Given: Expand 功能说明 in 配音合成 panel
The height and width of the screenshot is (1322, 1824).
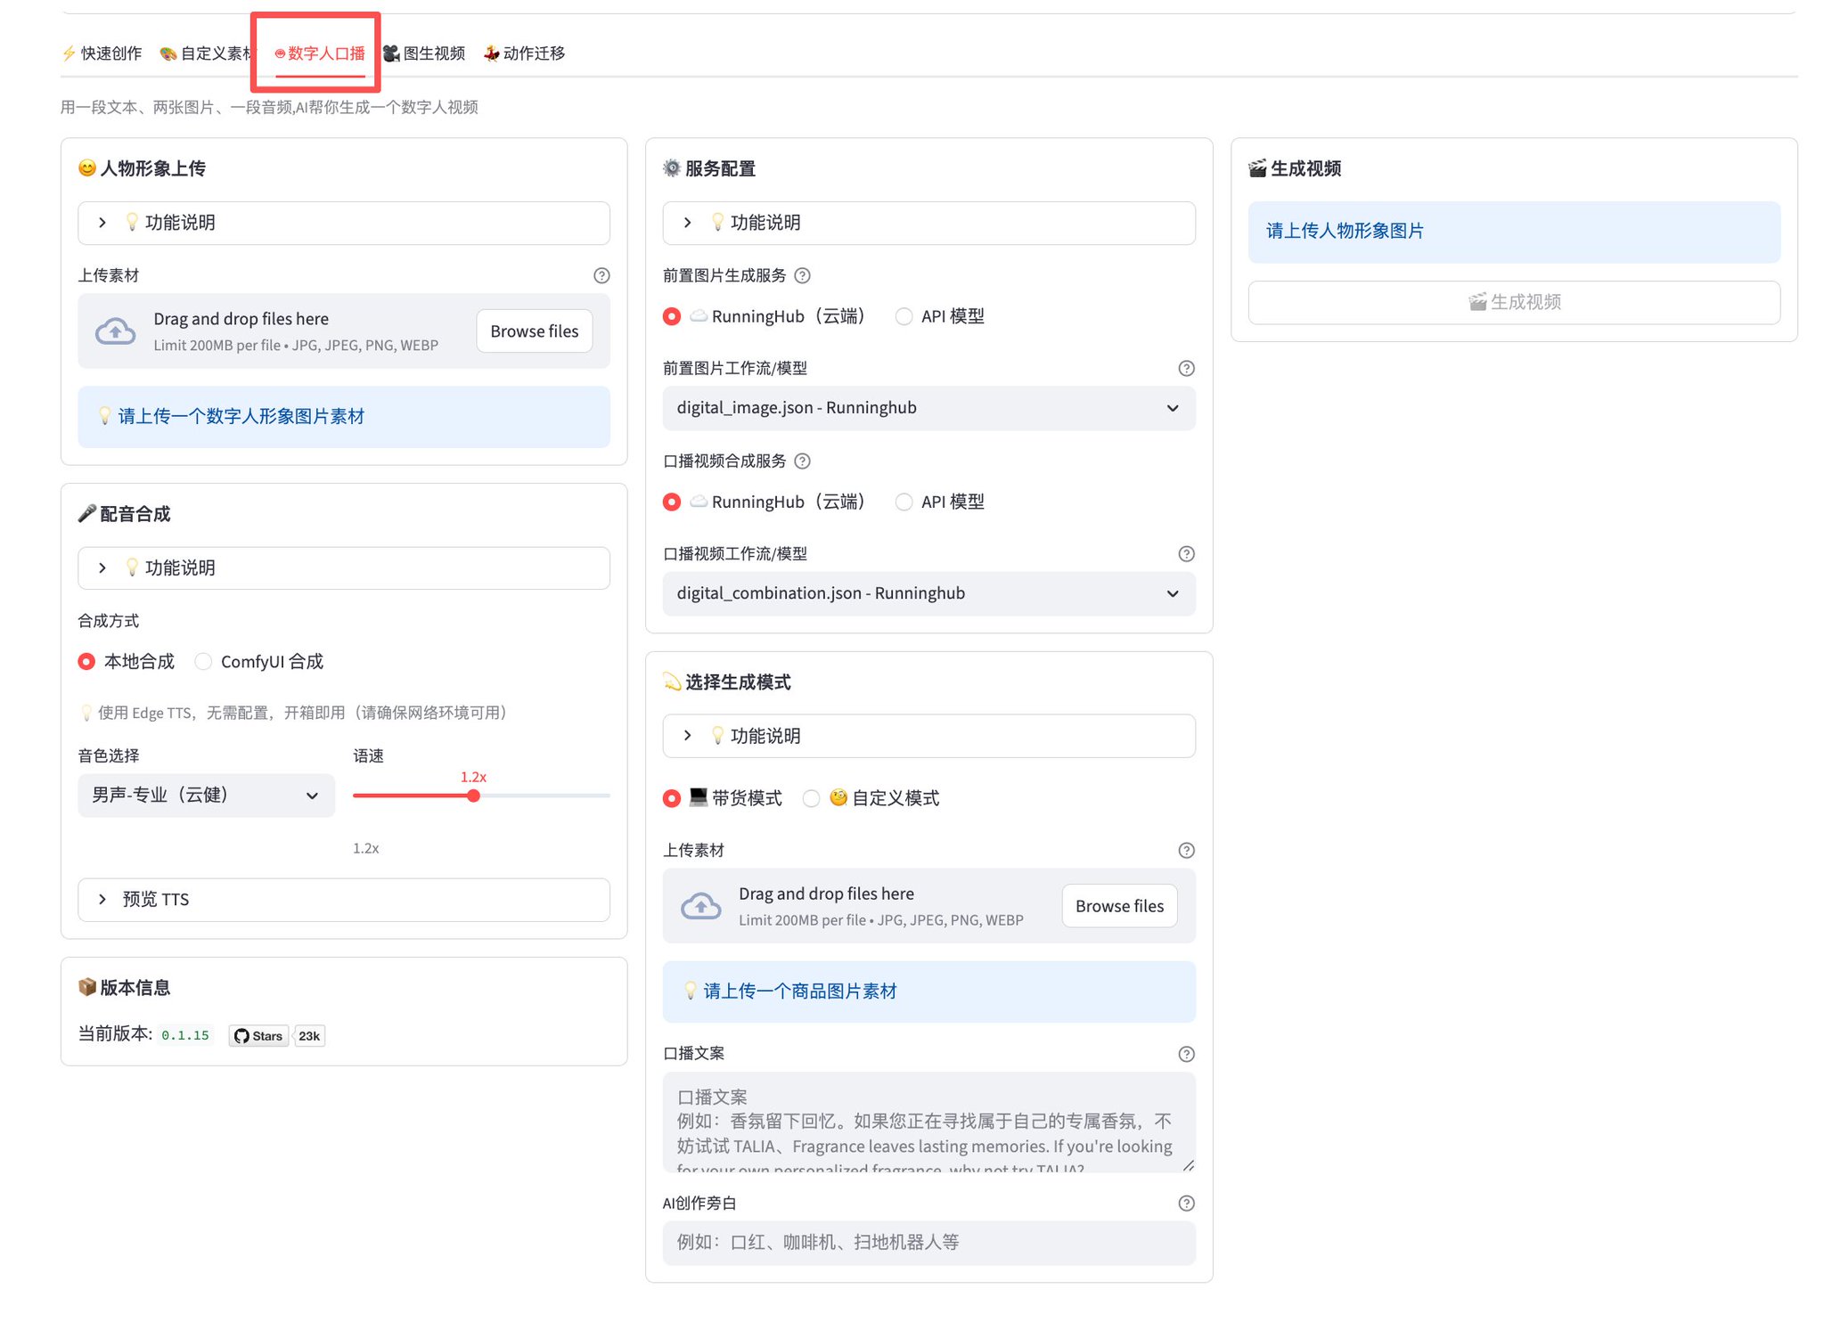Looking at the screenshot, I should 344,568.
